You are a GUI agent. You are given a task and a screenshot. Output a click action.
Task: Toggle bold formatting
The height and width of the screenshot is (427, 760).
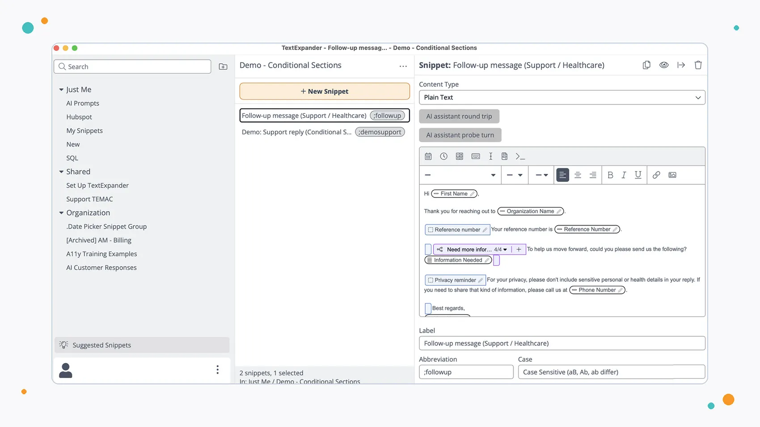(x=610, y=175)
